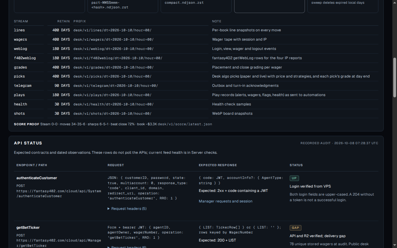The width and height of the screenshot is (397, 248).
Task: Click the compact.ndjson.zst card text
Action: coord(184,2)
